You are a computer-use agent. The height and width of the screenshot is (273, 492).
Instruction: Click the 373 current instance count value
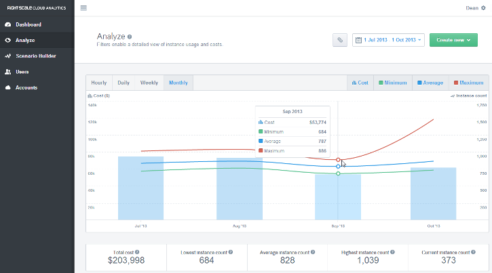pos(449,260)
